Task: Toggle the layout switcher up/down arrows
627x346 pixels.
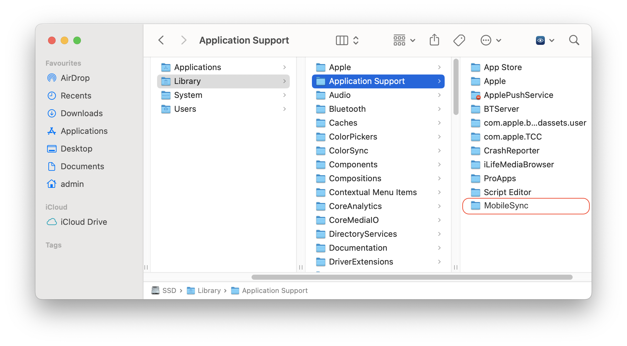Action: (355, 40)
